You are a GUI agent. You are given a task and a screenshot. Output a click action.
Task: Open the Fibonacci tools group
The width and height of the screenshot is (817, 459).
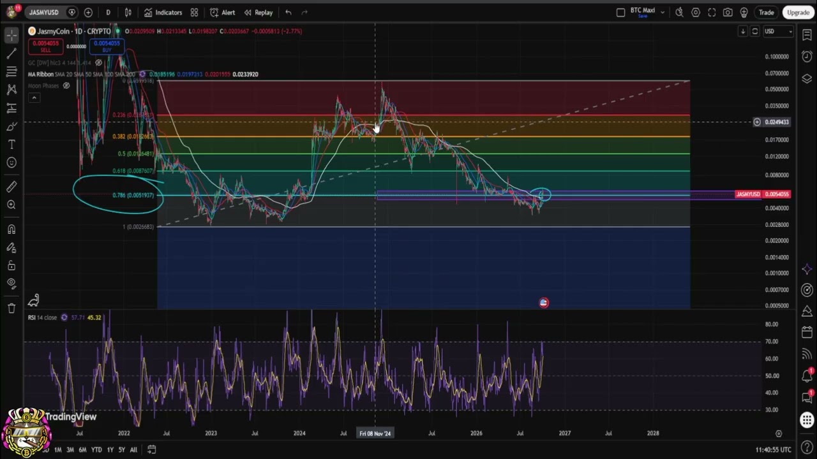click(11, 71)
